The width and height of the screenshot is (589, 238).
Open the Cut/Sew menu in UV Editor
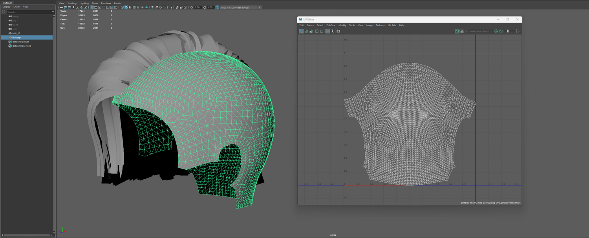[331, 25]
